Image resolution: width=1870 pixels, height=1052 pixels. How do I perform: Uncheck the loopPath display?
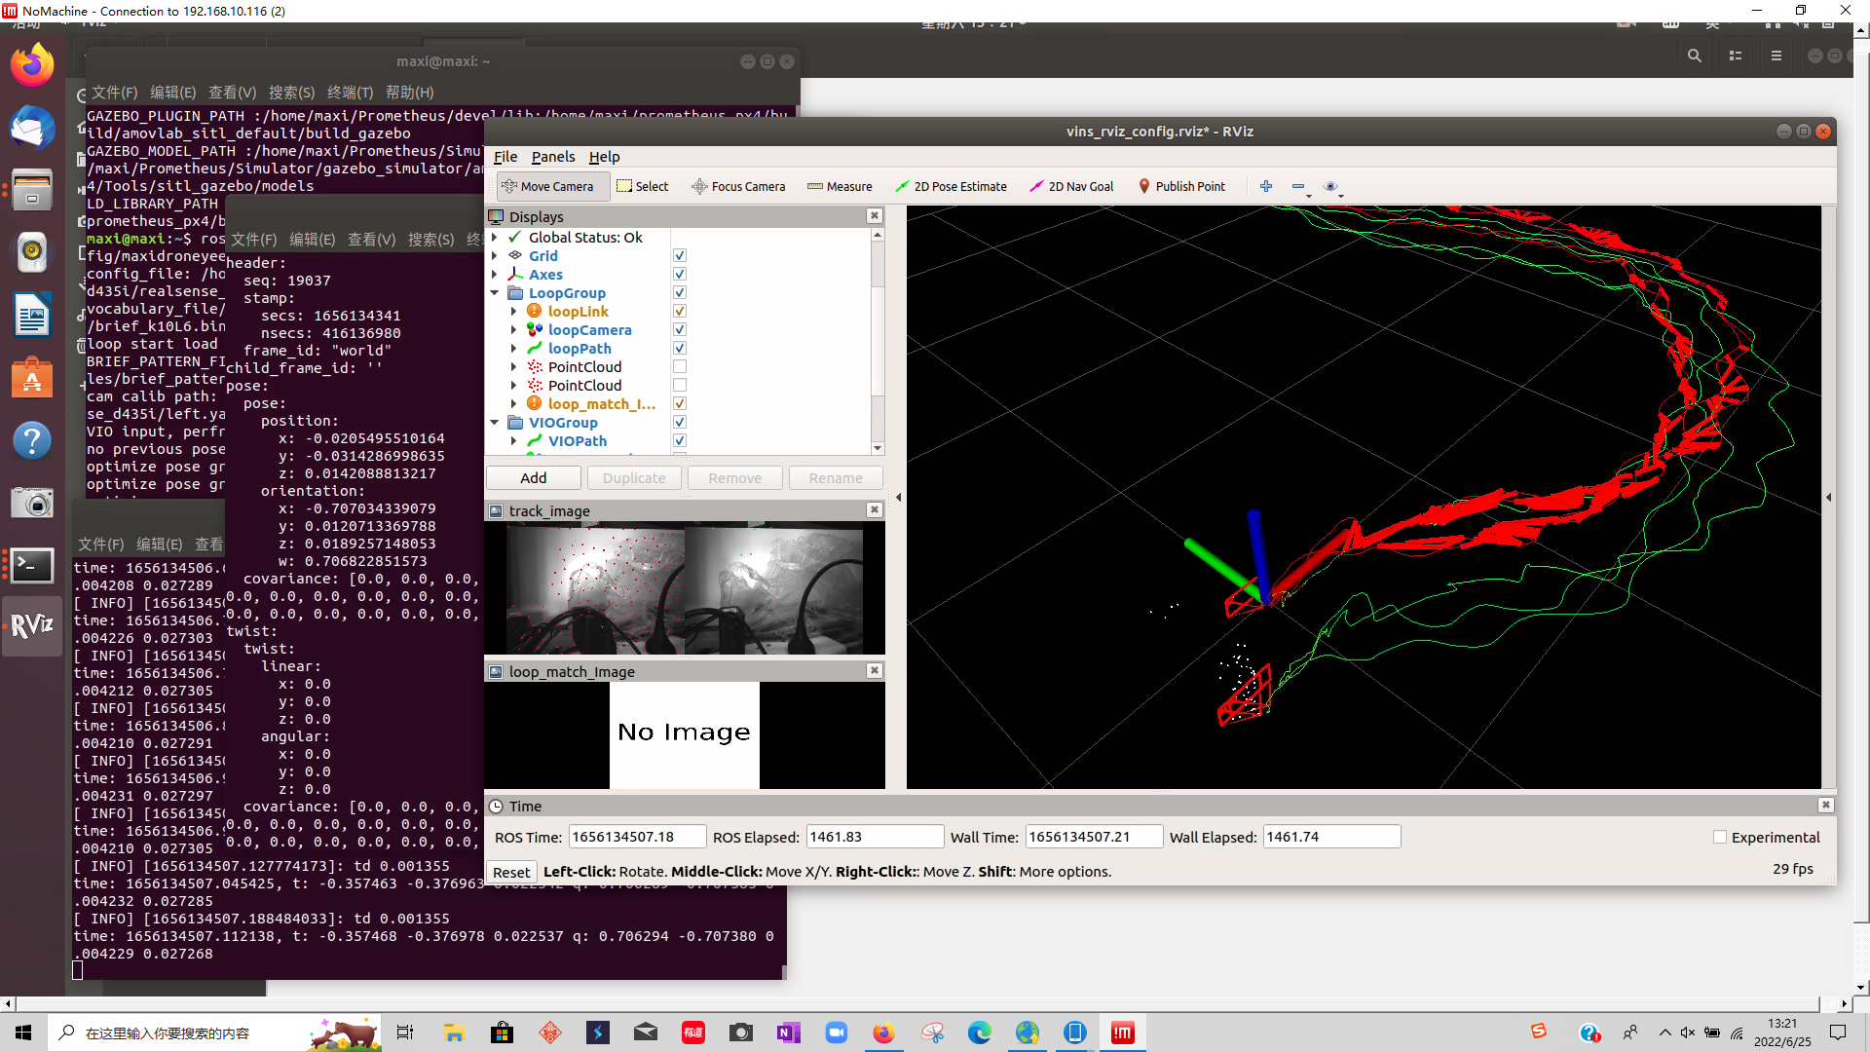tap(680, 348)
